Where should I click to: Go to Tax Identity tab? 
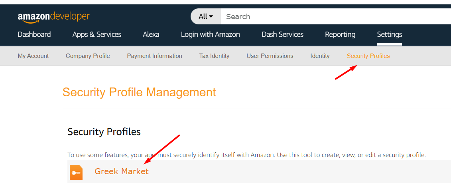(214, 56)
